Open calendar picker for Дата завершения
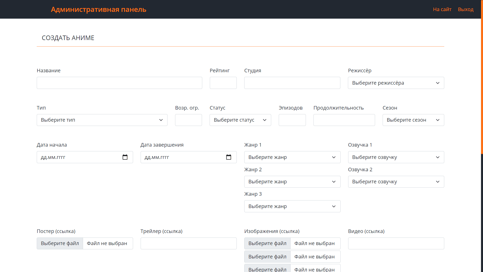 click(229, 157)
